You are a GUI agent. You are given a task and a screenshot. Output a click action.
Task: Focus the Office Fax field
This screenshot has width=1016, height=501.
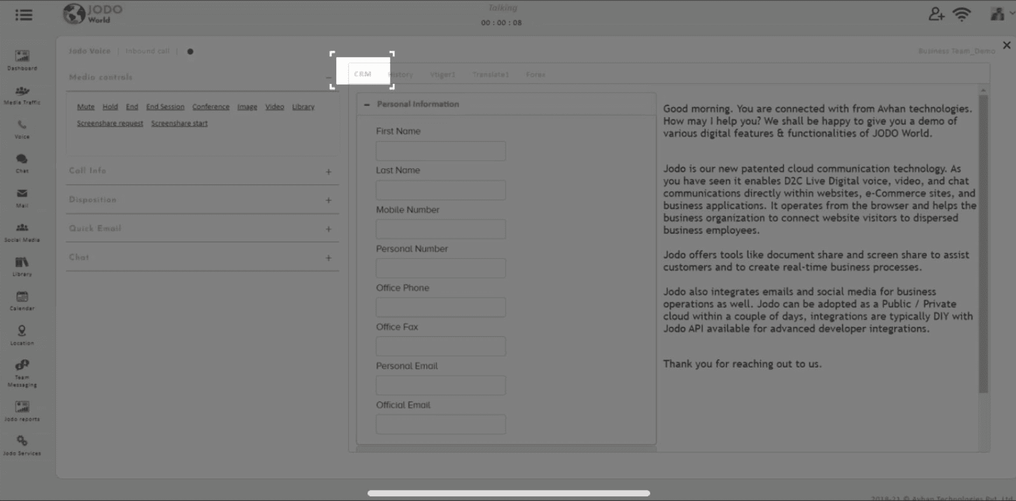(x=441, y=346)
